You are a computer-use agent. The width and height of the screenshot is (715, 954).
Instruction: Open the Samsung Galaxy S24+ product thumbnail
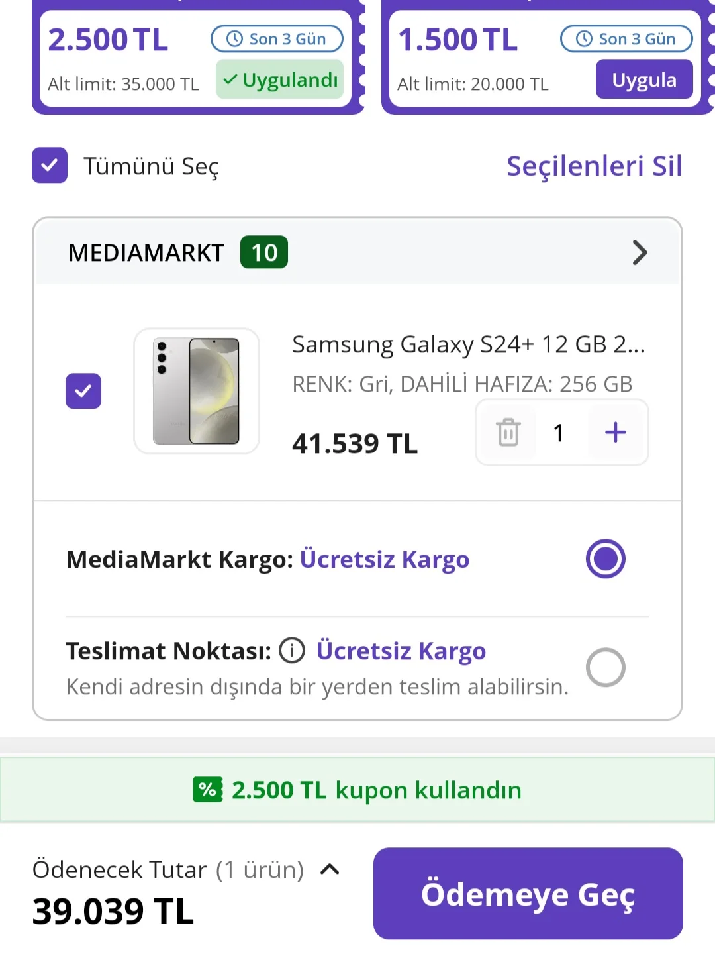pos(197,391)
